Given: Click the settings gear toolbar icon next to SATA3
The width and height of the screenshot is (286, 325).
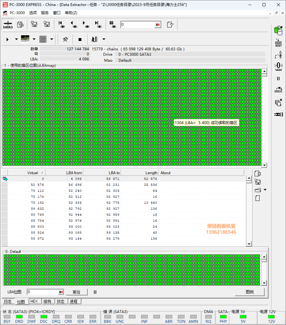Looking at the screenshot, I should [20, 24].
